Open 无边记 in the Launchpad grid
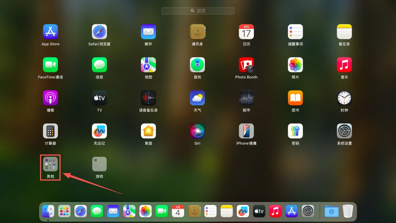The width and height of the screenshot is (396, 223). [x=99, y=131]
